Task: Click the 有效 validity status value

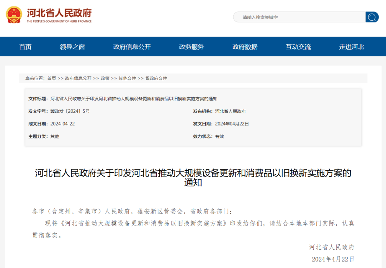Action: [219, 136]
